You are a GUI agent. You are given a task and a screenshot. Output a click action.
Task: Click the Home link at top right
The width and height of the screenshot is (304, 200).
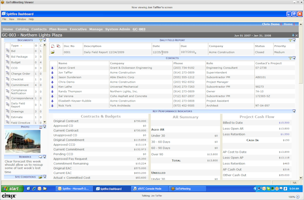288,24
